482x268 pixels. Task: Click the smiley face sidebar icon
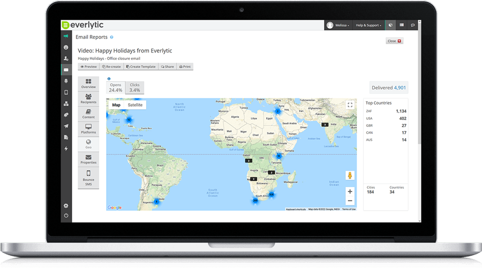(66, 47)
